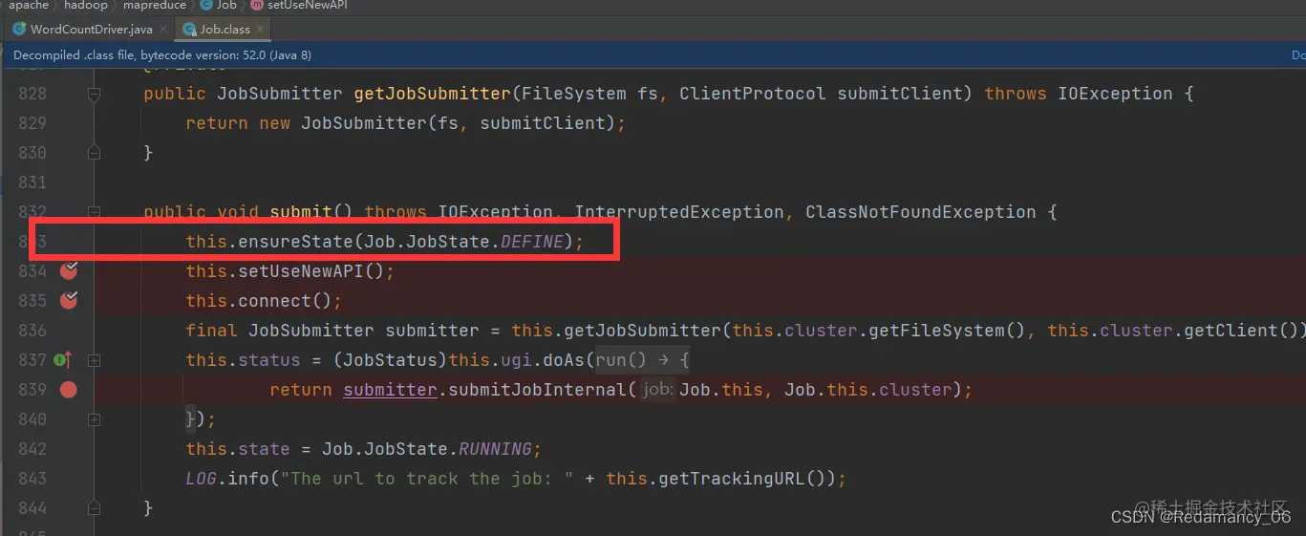Viewport: 1306px width, 536px height.
Task: Click this.state on line 842
Action: (238, 449)
